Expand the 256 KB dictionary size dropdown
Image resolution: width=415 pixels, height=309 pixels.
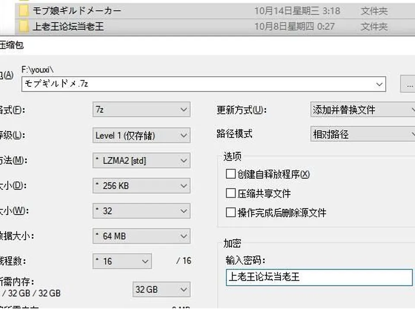(141, 186)
